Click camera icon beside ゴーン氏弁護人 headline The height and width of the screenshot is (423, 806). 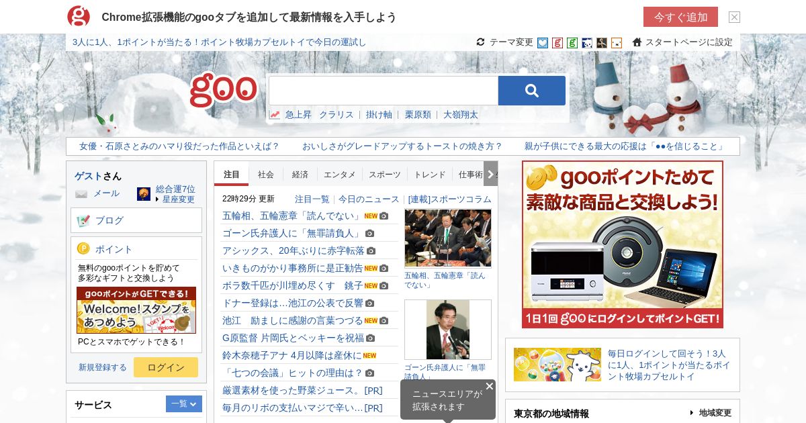point(369,234)
